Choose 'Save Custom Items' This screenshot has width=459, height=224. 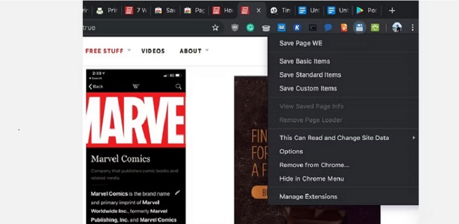pyautogui.click(x=343, y=88)
